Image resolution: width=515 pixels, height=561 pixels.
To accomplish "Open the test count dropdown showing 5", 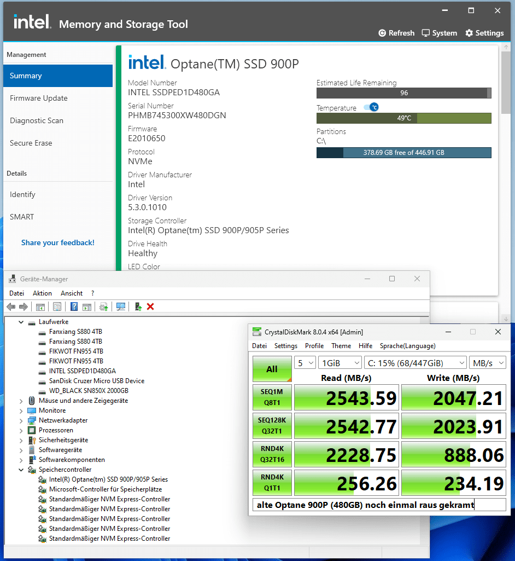I will [x=305, y=363].
